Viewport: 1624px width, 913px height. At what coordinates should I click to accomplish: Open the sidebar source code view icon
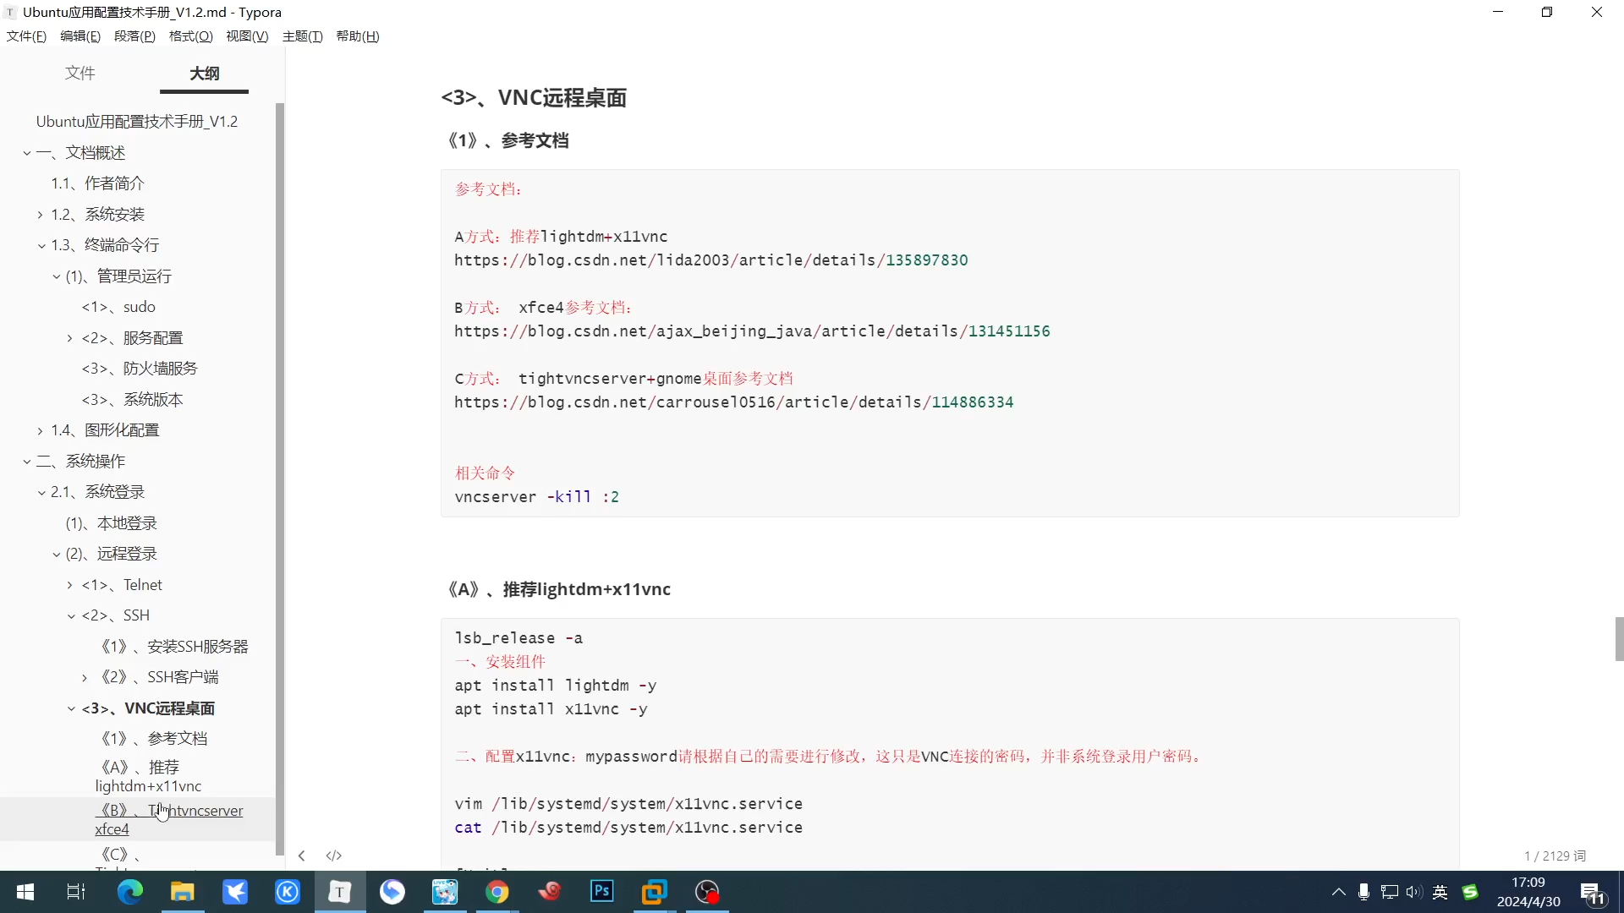[334, 855]
